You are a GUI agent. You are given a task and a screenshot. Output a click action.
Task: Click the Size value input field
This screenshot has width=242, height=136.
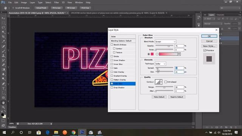[x=179, y=72]
